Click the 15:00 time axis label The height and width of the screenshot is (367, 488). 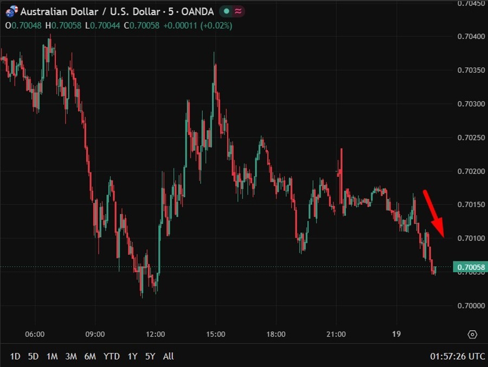click(216, 334)
